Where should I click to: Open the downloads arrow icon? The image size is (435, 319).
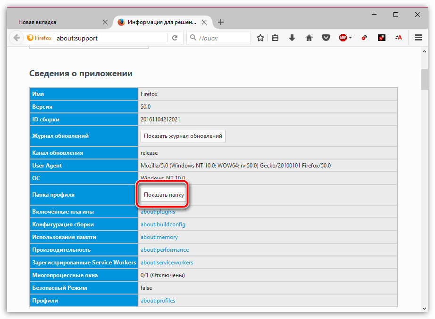292,38
